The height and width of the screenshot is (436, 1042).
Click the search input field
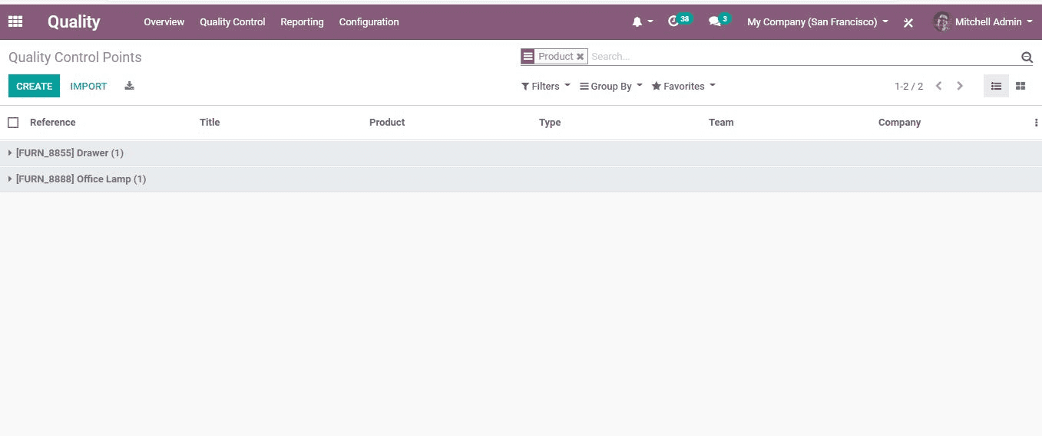[x=802, y=57]
